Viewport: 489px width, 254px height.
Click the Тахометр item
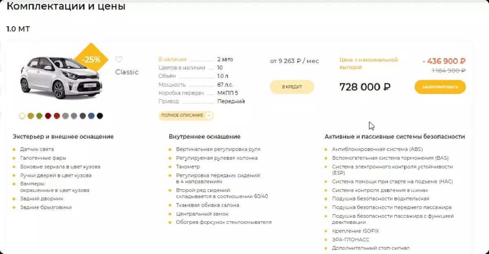pyautogui.click(x=188, y=167)
